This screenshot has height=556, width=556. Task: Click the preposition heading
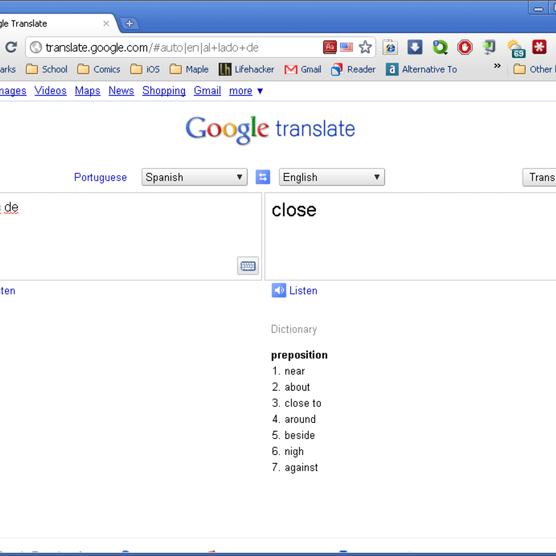click(299, 355)
